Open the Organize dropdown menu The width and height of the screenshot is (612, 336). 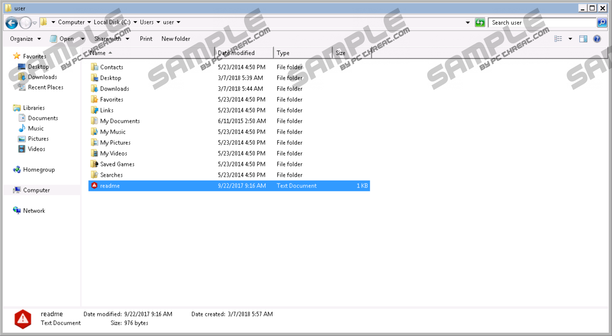pyautogui.click(x=25, y=39)
